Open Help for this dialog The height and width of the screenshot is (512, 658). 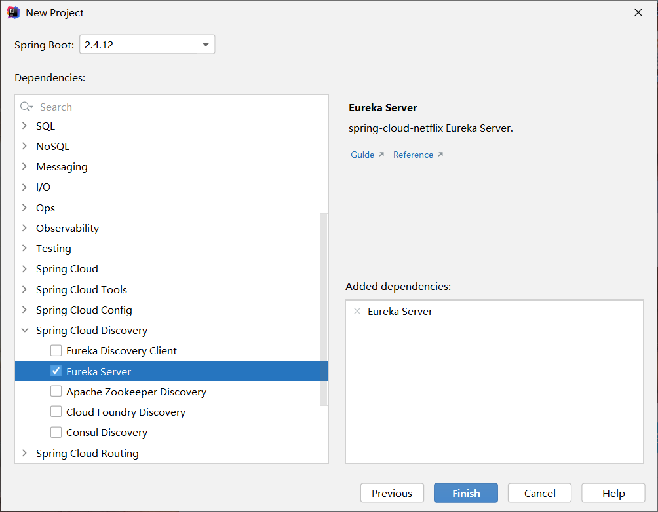coord(613,493)
